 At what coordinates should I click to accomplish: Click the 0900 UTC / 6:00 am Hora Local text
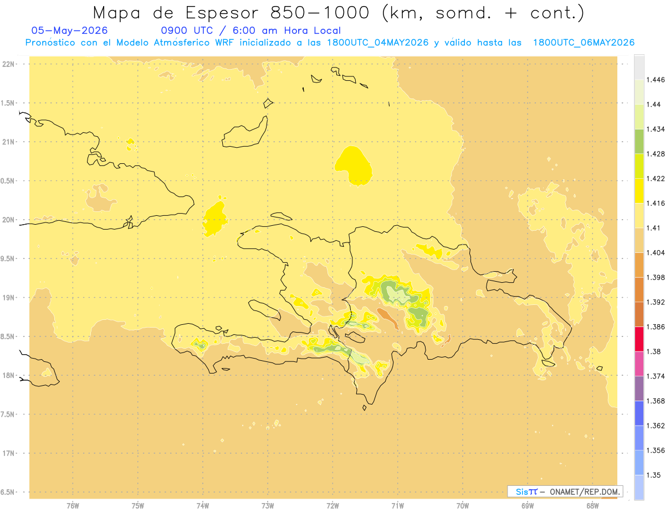(x=251, y=30)
